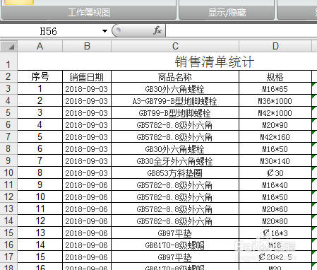Select column C header
The width and height of the screenshot is (317, 270).
[x=175, y=46]
